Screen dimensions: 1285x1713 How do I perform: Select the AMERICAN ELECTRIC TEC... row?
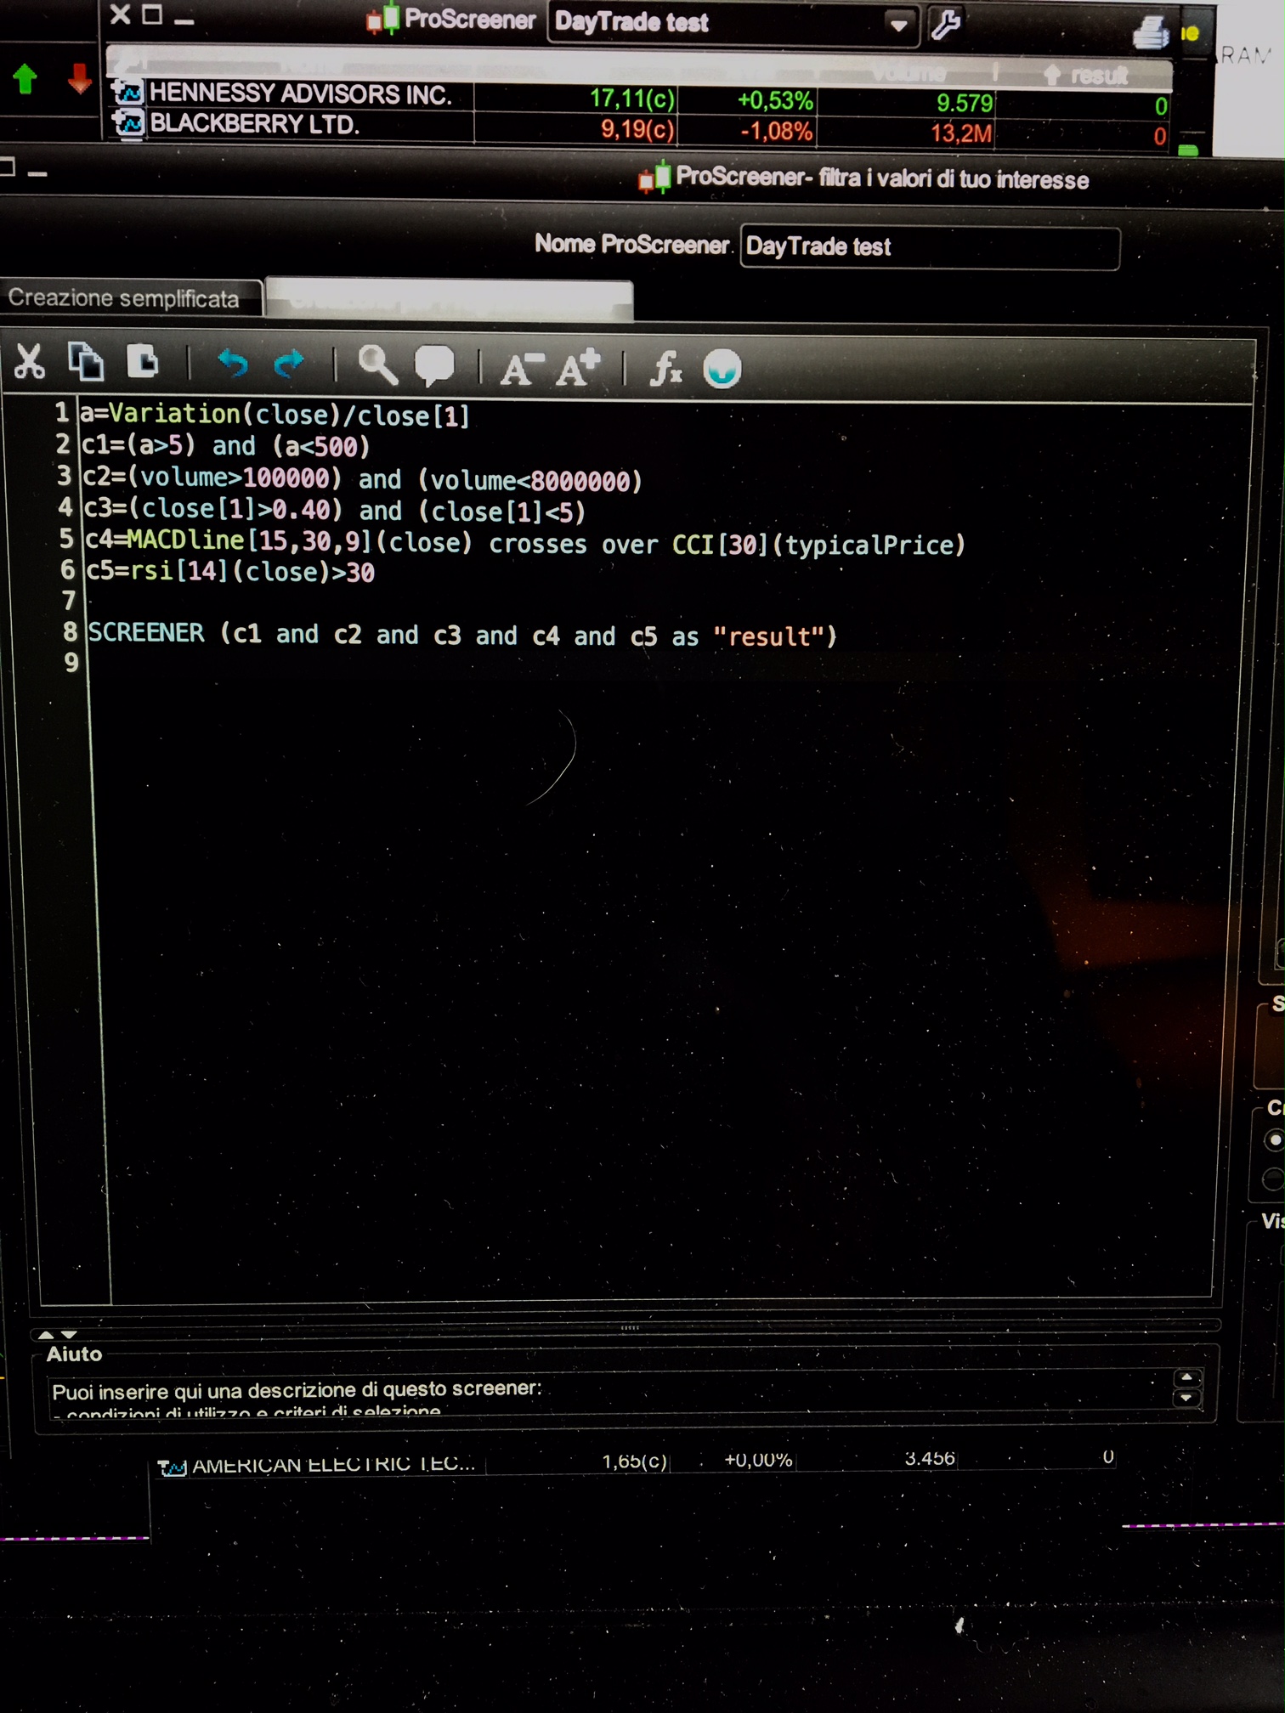(637, 1462)
